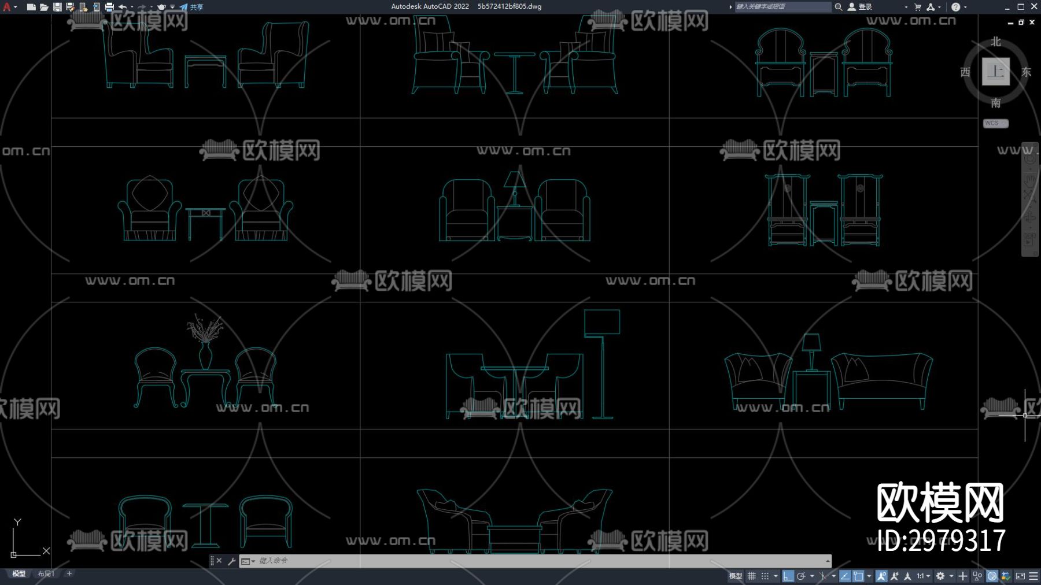The width and height of the screenshot is (1041, 585).
Task: Switch to the 模型 model tab
Action: (x=19, y=573)
